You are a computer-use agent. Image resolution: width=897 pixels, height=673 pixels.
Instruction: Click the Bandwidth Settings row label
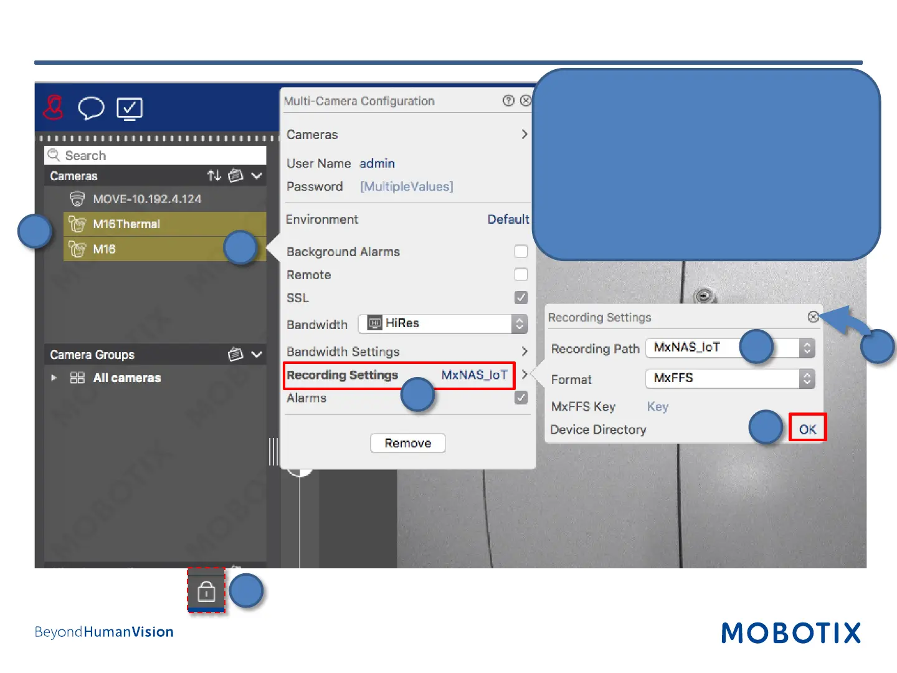click(x=343, y=351)
